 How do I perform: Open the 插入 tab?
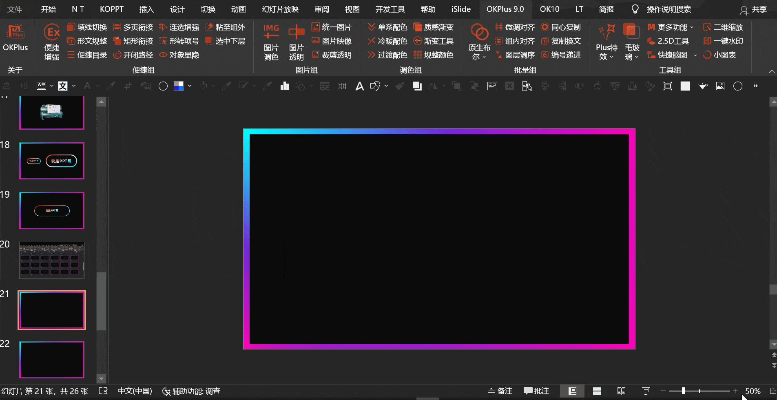[146, 9]
